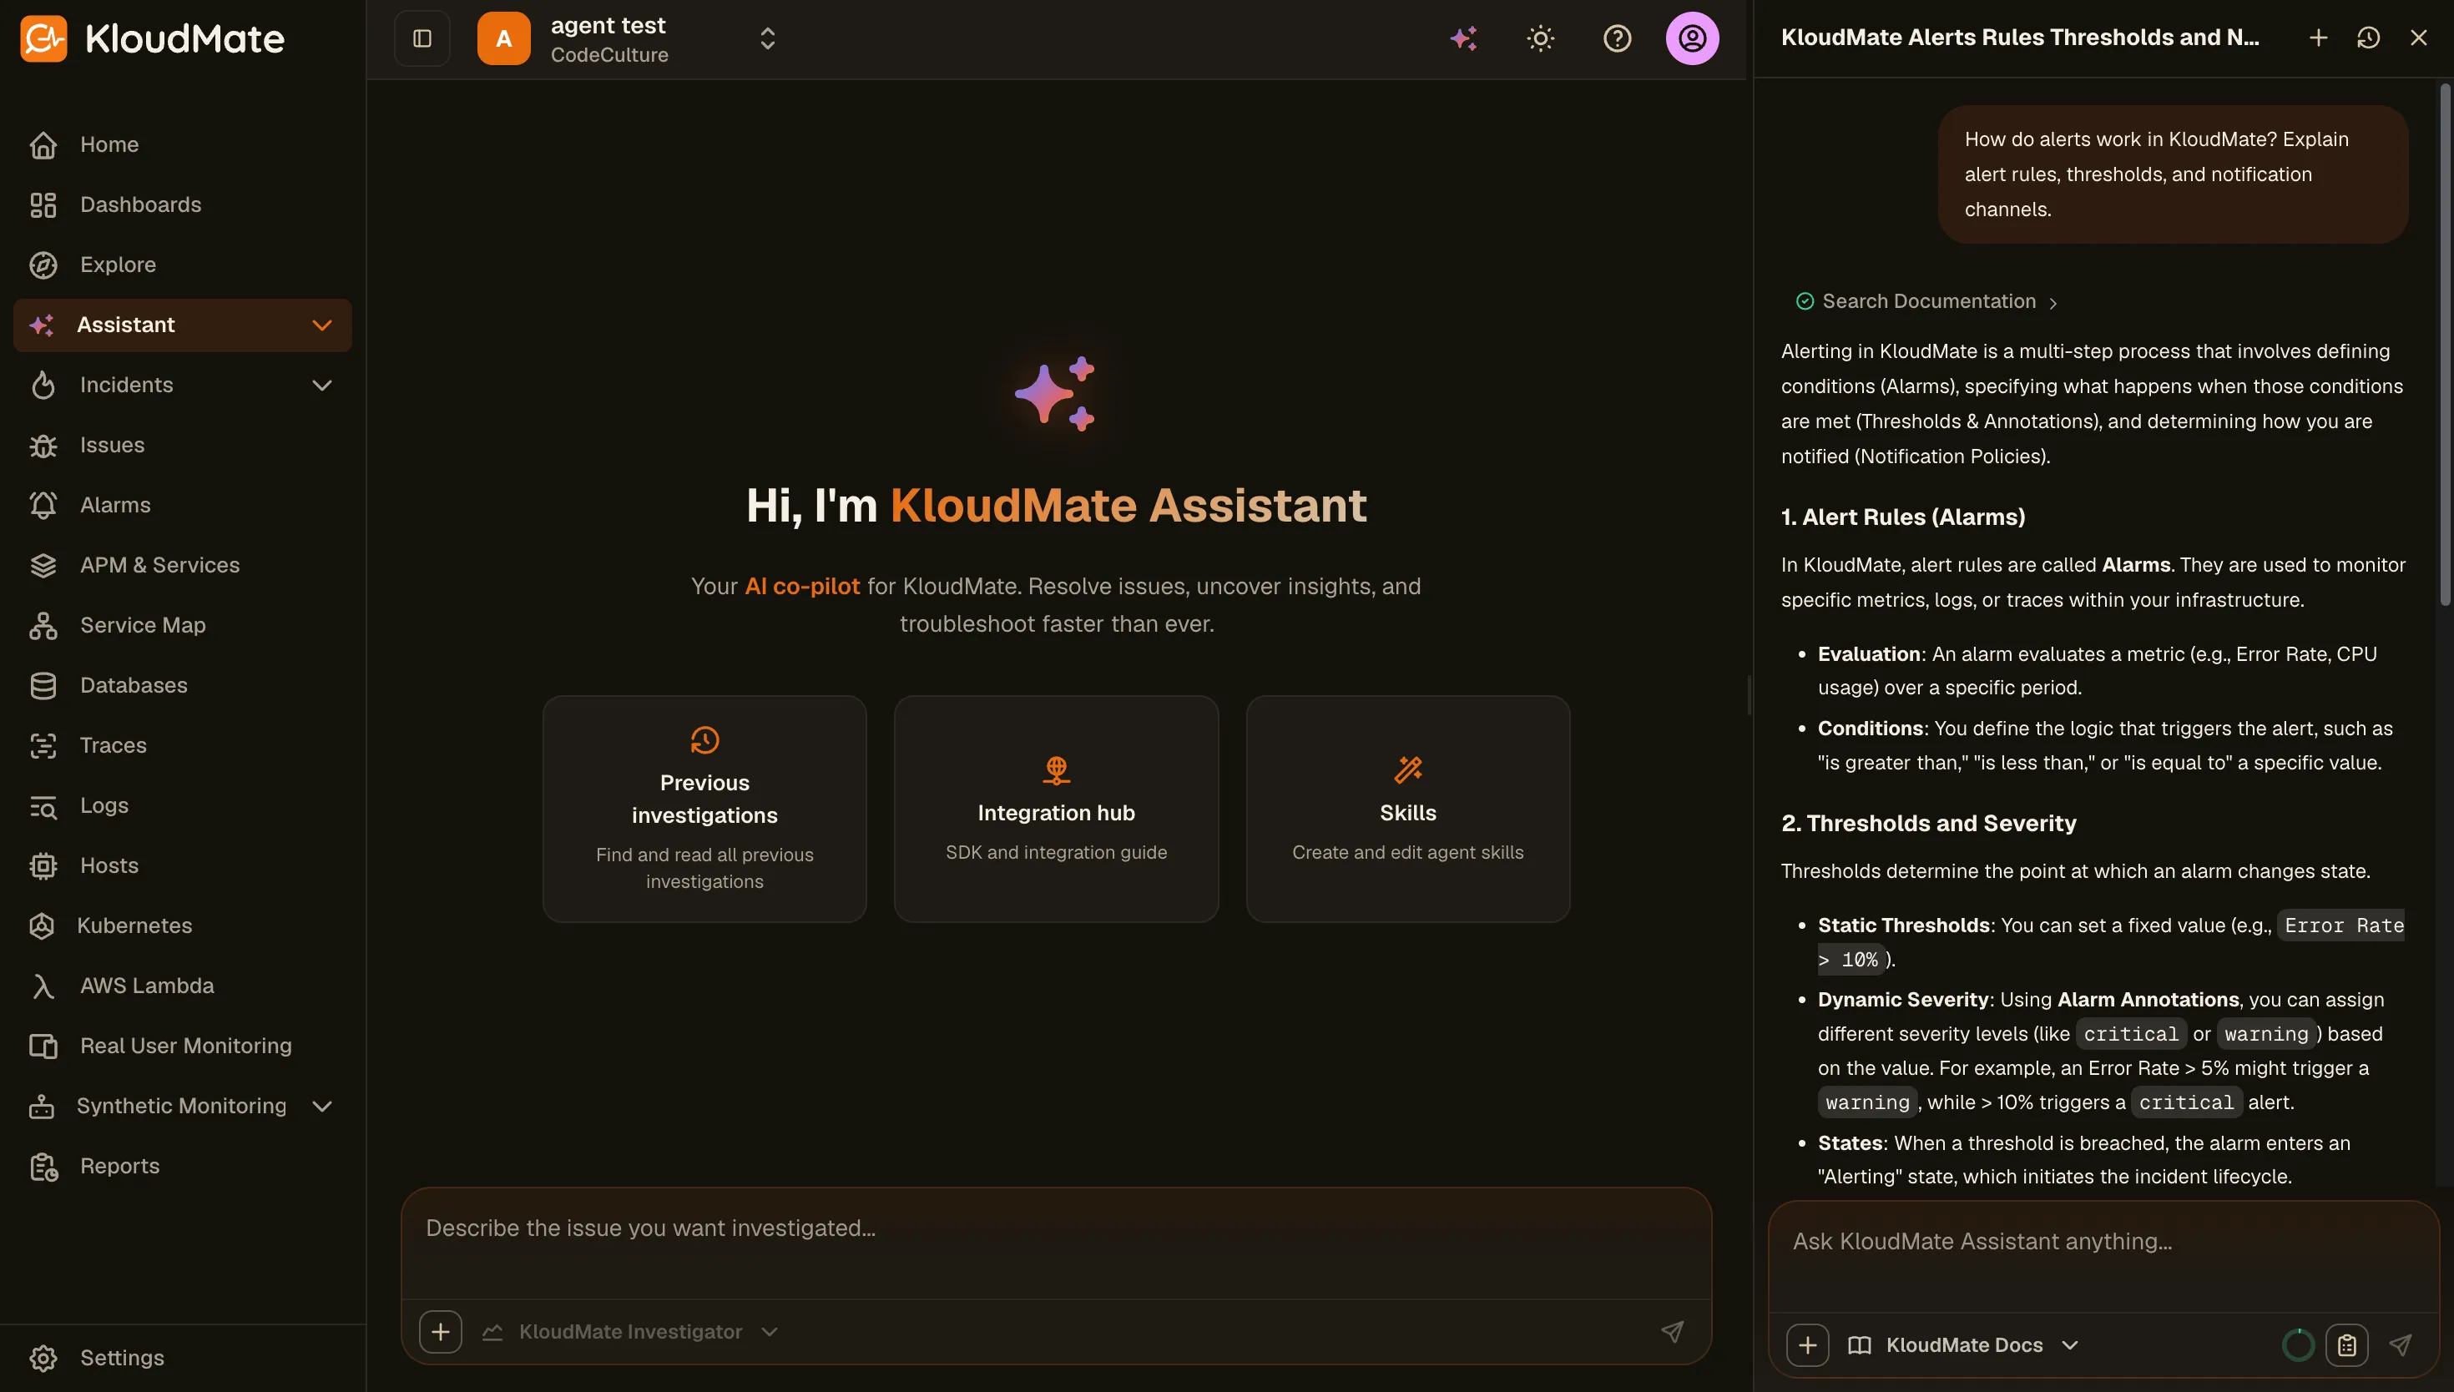Close the assistant chat panel
This screenshot has width=2454, height=1392.
pos(2417,38)
